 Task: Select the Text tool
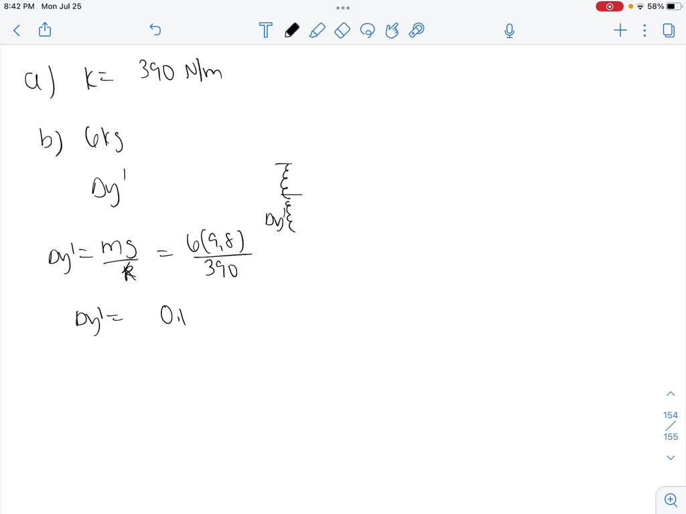coord(265,30)
